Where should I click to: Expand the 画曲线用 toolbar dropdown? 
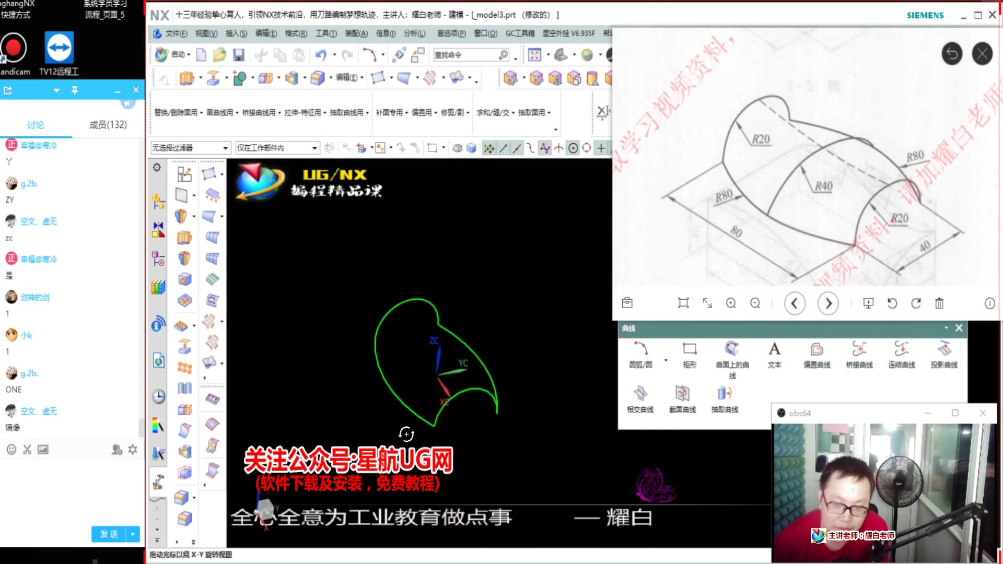pos(223,113)
